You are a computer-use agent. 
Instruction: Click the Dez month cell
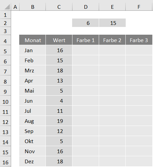[x=32, y=161]
